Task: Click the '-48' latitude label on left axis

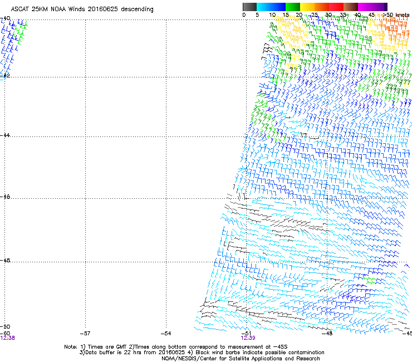Action: click(5, 260)
